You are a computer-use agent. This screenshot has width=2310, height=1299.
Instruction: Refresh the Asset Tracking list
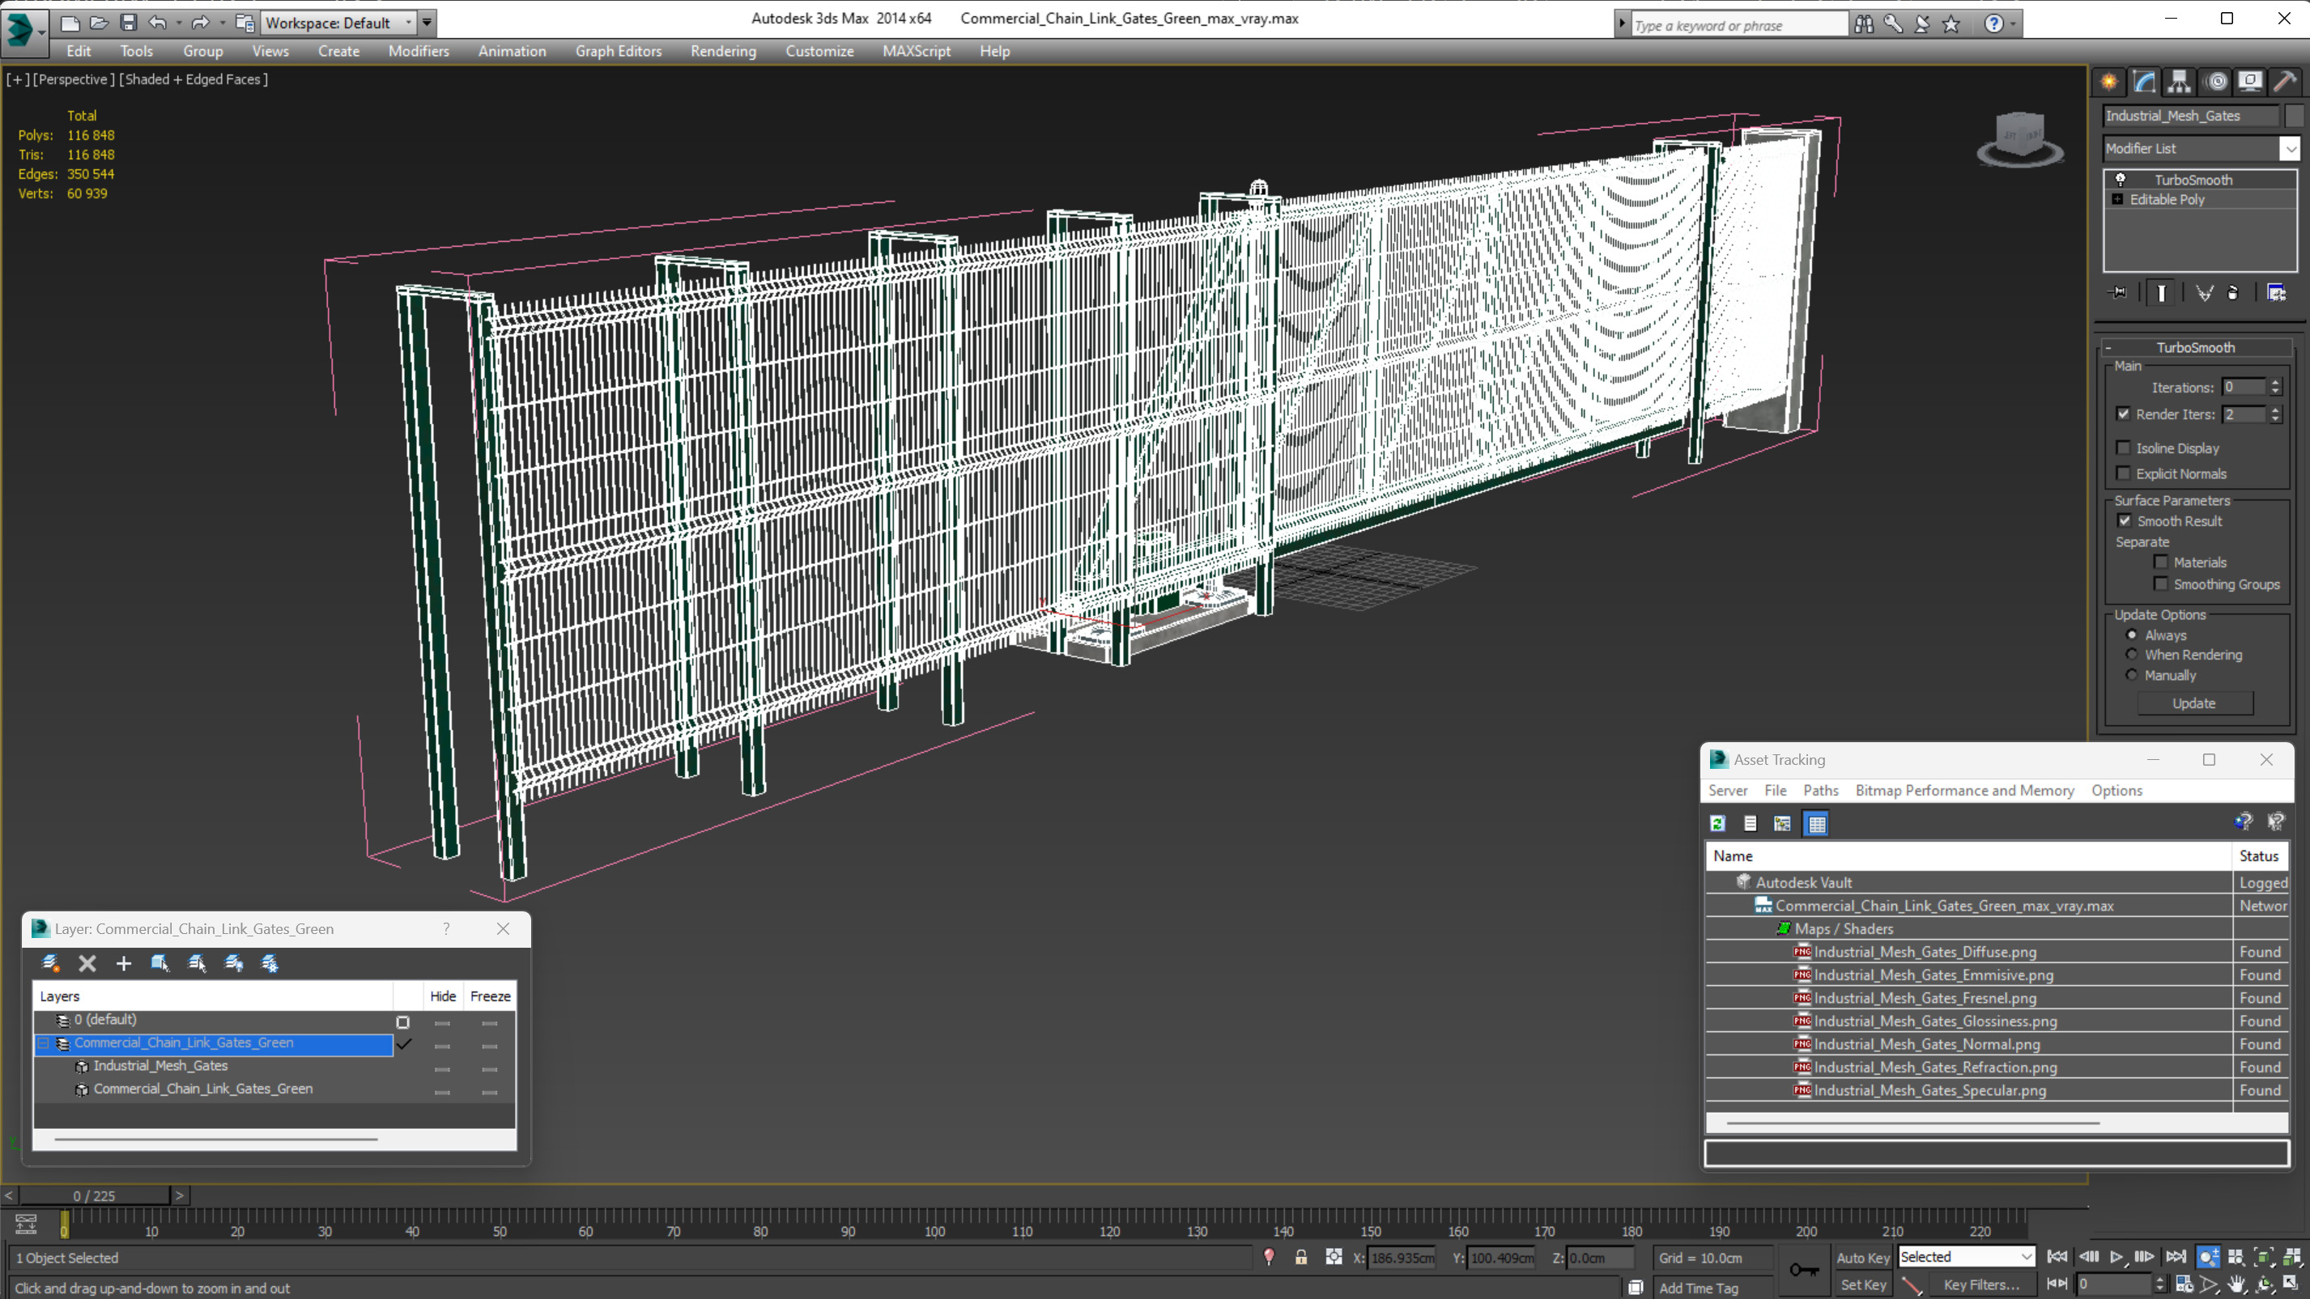click(x=1717, y=824)
